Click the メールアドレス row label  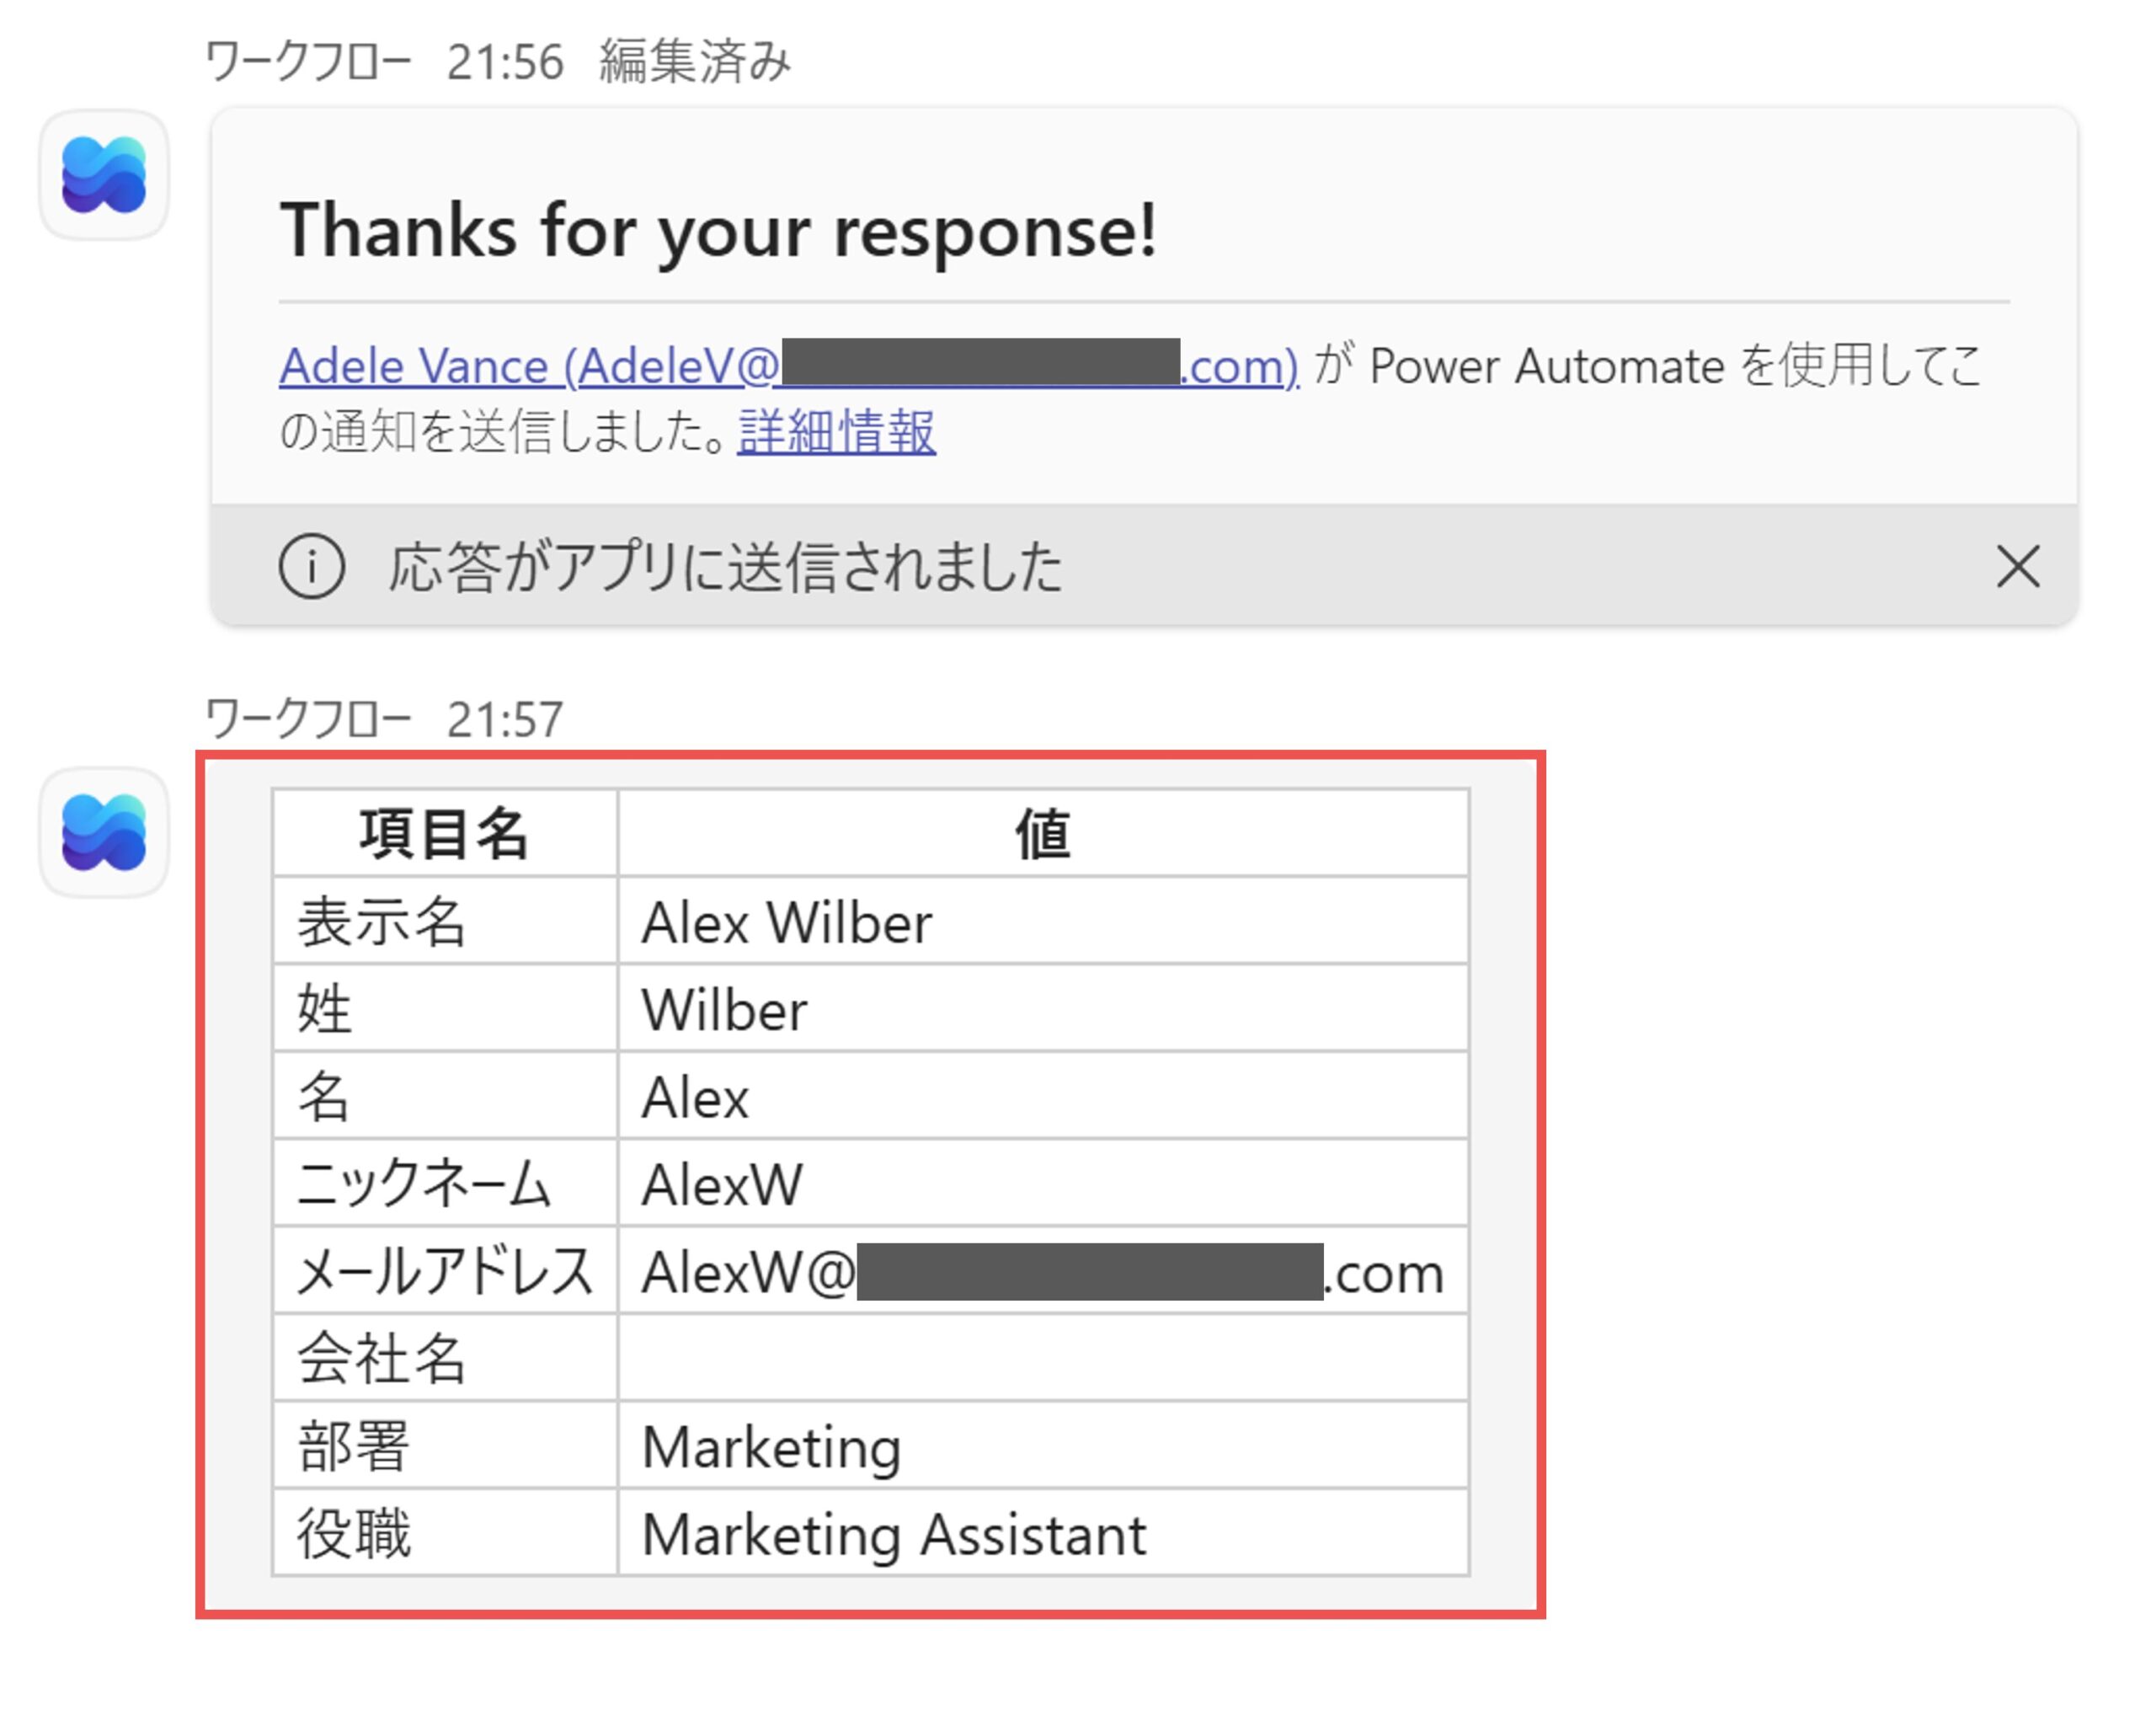[445, 1273]
